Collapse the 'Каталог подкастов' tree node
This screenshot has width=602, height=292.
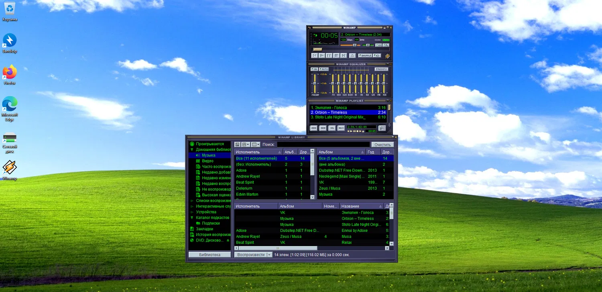tap(192, 217)
